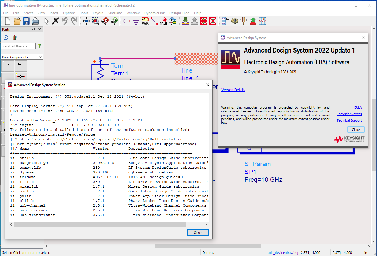The image size is (377, 256).
Task: Click the Zoom in by 2 icon
Action: (x=105, y=21)
